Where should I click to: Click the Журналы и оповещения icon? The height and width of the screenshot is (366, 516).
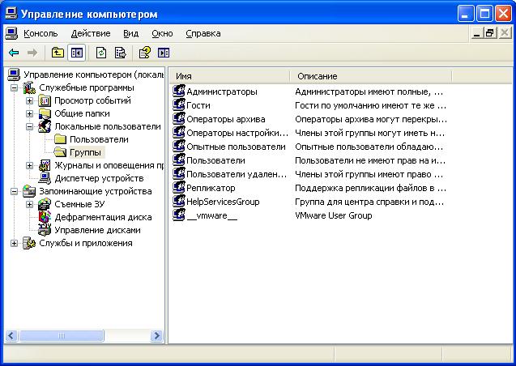tap(45, 165)
